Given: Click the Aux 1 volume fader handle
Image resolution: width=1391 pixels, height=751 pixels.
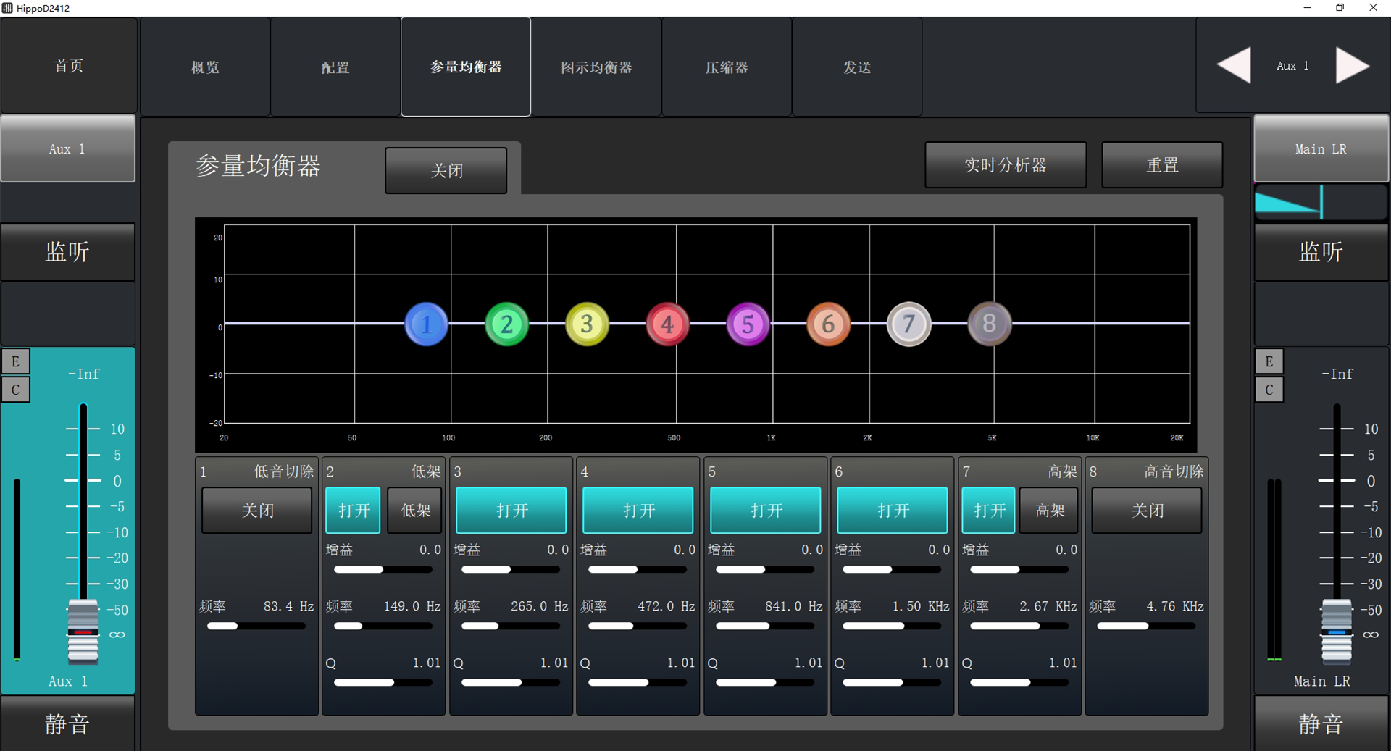Looking at the screenshot, I should click(x=83, y=632).
